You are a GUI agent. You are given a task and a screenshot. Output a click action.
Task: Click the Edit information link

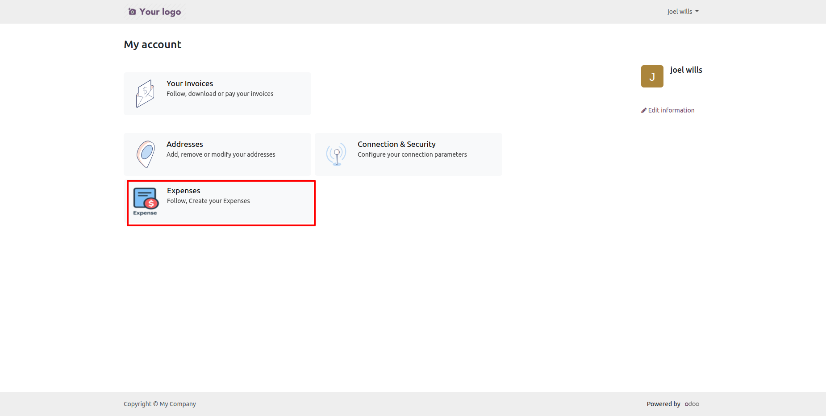tap(671, 110)
